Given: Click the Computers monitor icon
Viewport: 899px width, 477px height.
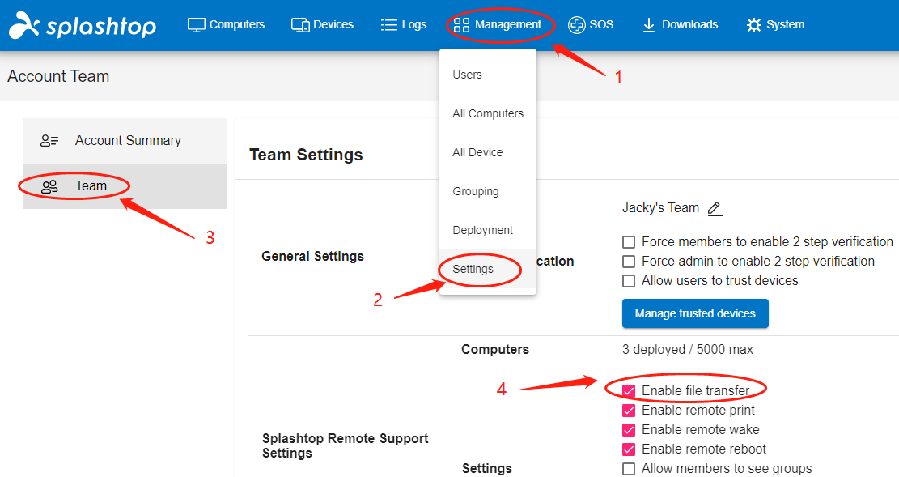Looking at the screenshot, I should tap(196, 25).
